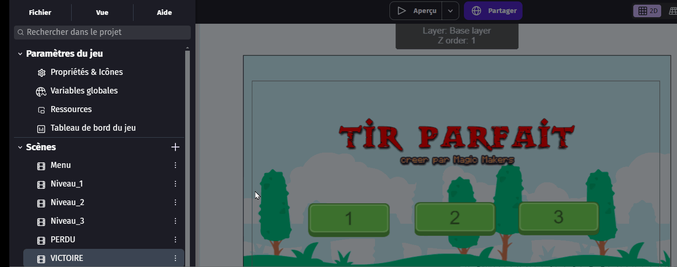Screen dimensions: 677x267
Task: Open the Vue menu
Action: coord(102,13)
